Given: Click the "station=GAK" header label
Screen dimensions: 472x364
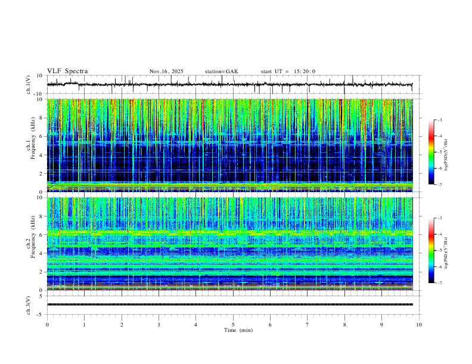Looking at the screenshot, I should [x=221, y=71].
